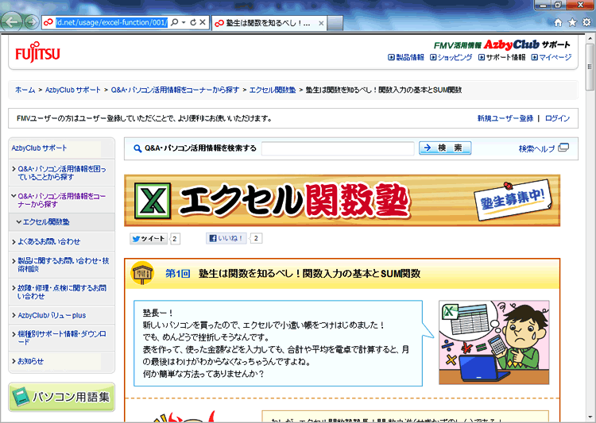Go back with the browser back arrow
Image resolution: width=596 pixels, height=423 pixels.
pyautogui.click(x=11, y=22)
